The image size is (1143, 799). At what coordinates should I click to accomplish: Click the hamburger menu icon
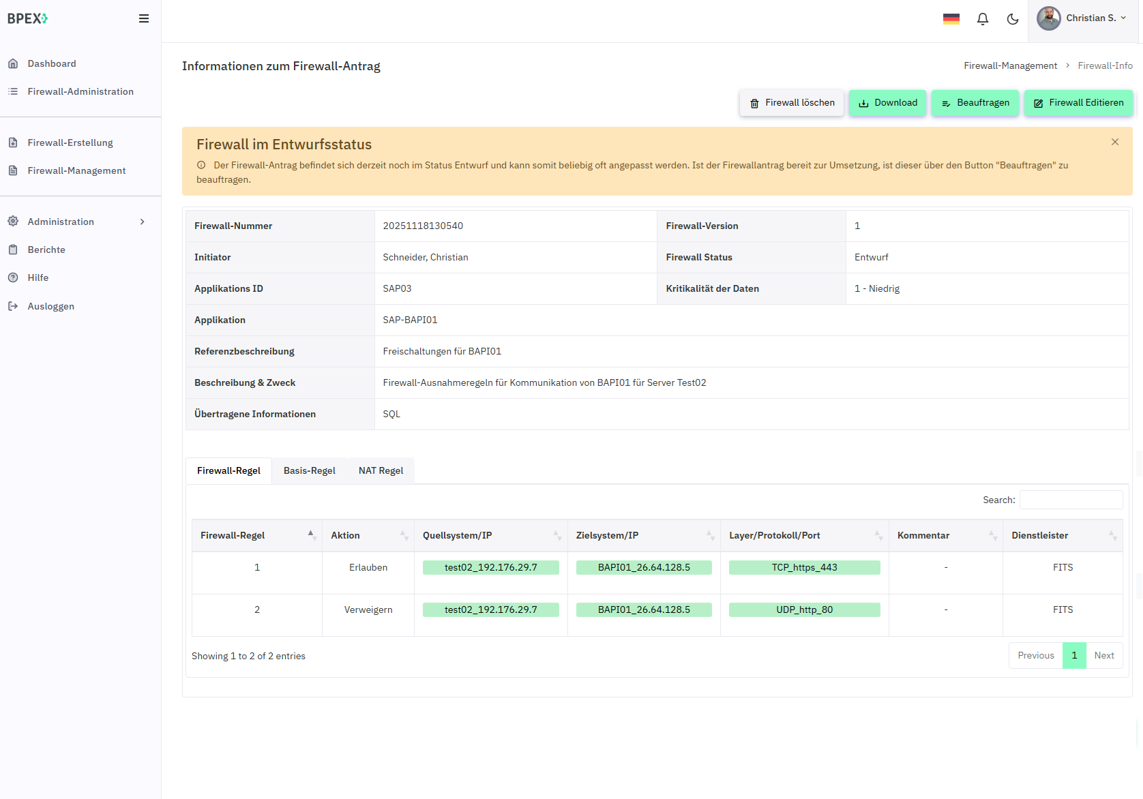(x=144, y=18)
